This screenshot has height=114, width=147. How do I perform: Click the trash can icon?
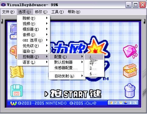(130, 90)
